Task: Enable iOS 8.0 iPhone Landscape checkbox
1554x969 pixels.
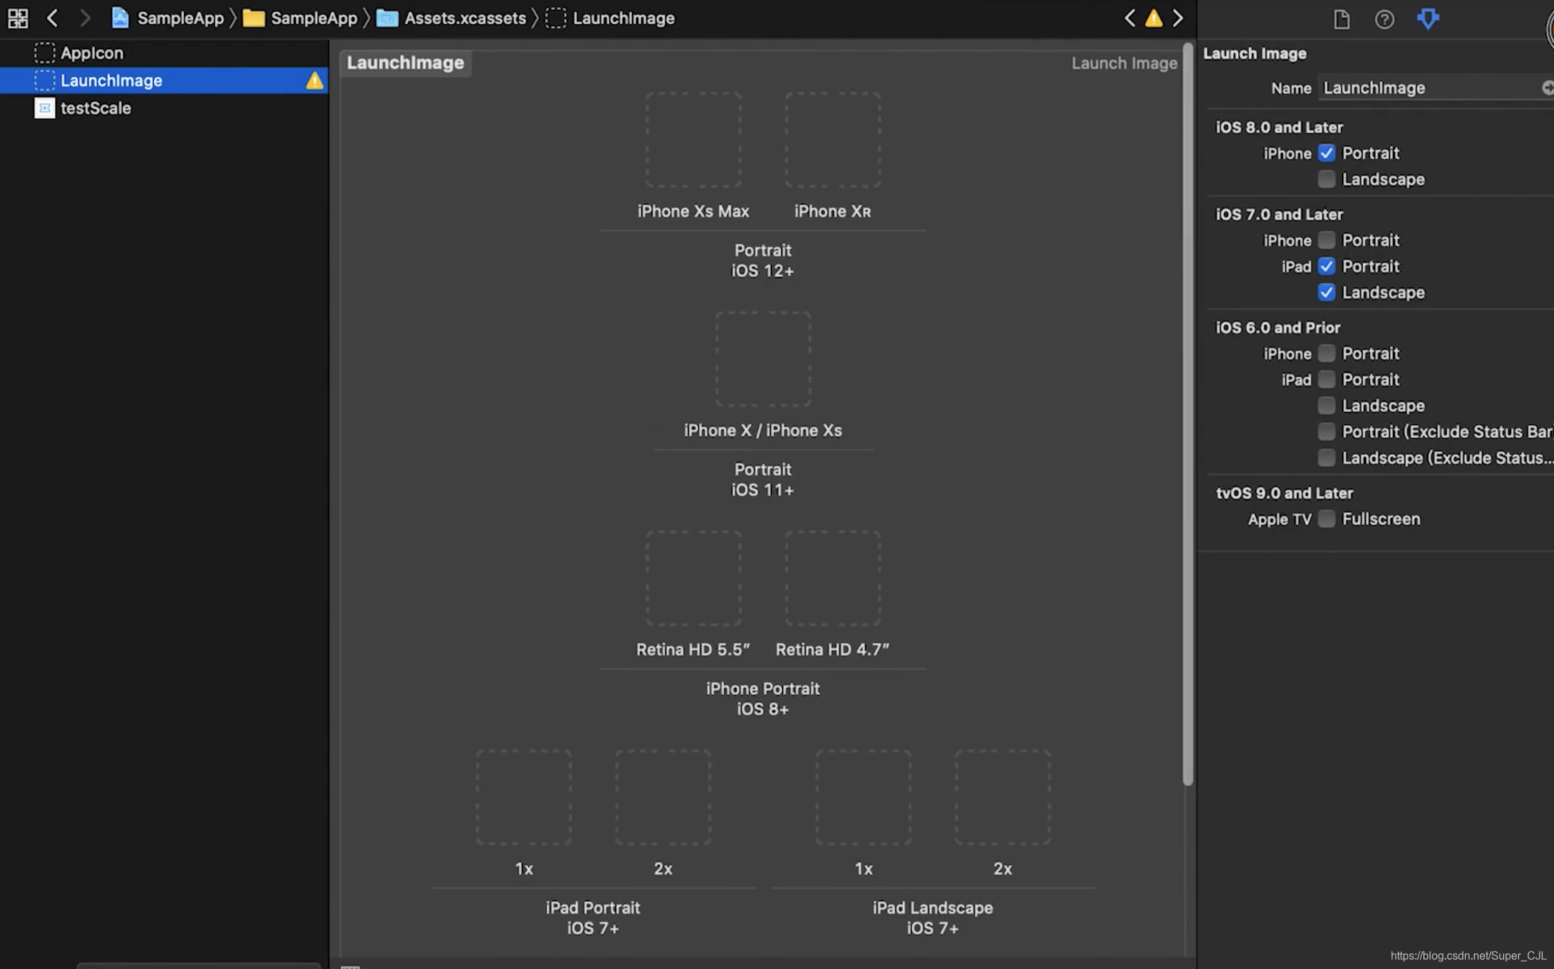Action: point(1326,180)
